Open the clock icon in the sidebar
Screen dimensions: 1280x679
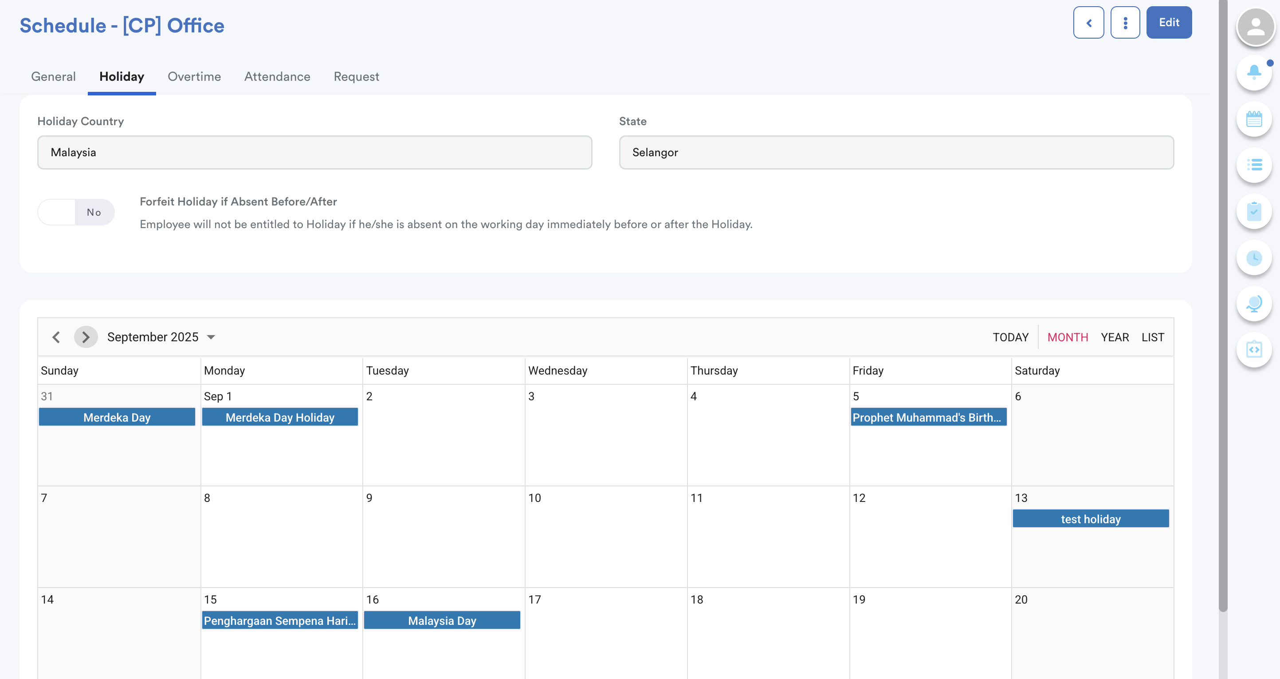pos(1254,257)
